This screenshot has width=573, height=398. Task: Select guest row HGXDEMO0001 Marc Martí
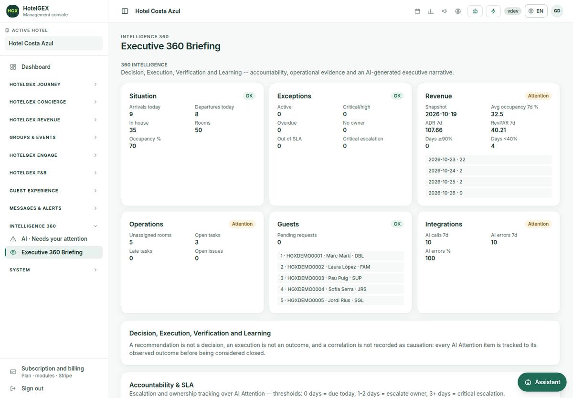(340, 256)
